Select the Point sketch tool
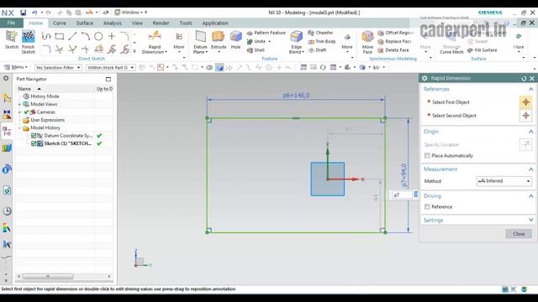 pos(112,36)
